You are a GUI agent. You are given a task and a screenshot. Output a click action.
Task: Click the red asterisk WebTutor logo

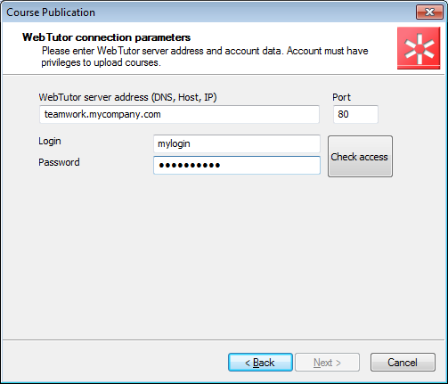pos(419,48)
